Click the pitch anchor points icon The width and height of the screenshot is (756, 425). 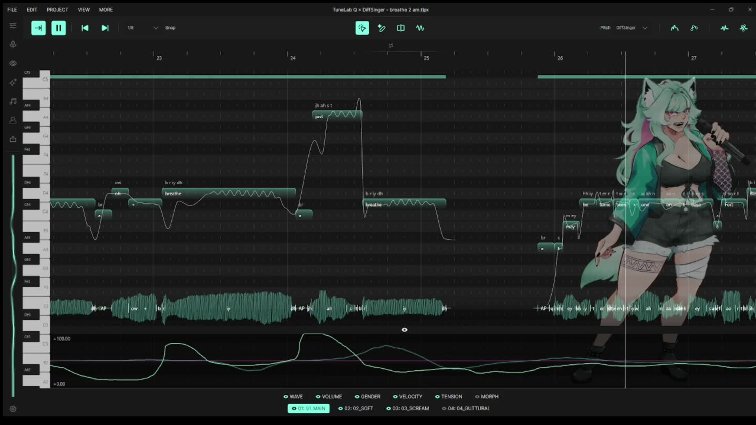click(x=694, y=28)
